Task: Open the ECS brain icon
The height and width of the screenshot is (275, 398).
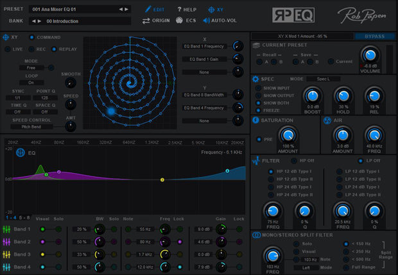Action: [x=180, y=21]
